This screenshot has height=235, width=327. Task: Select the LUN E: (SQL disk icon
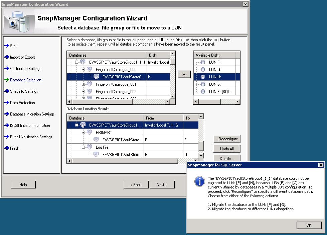(203, 92)
